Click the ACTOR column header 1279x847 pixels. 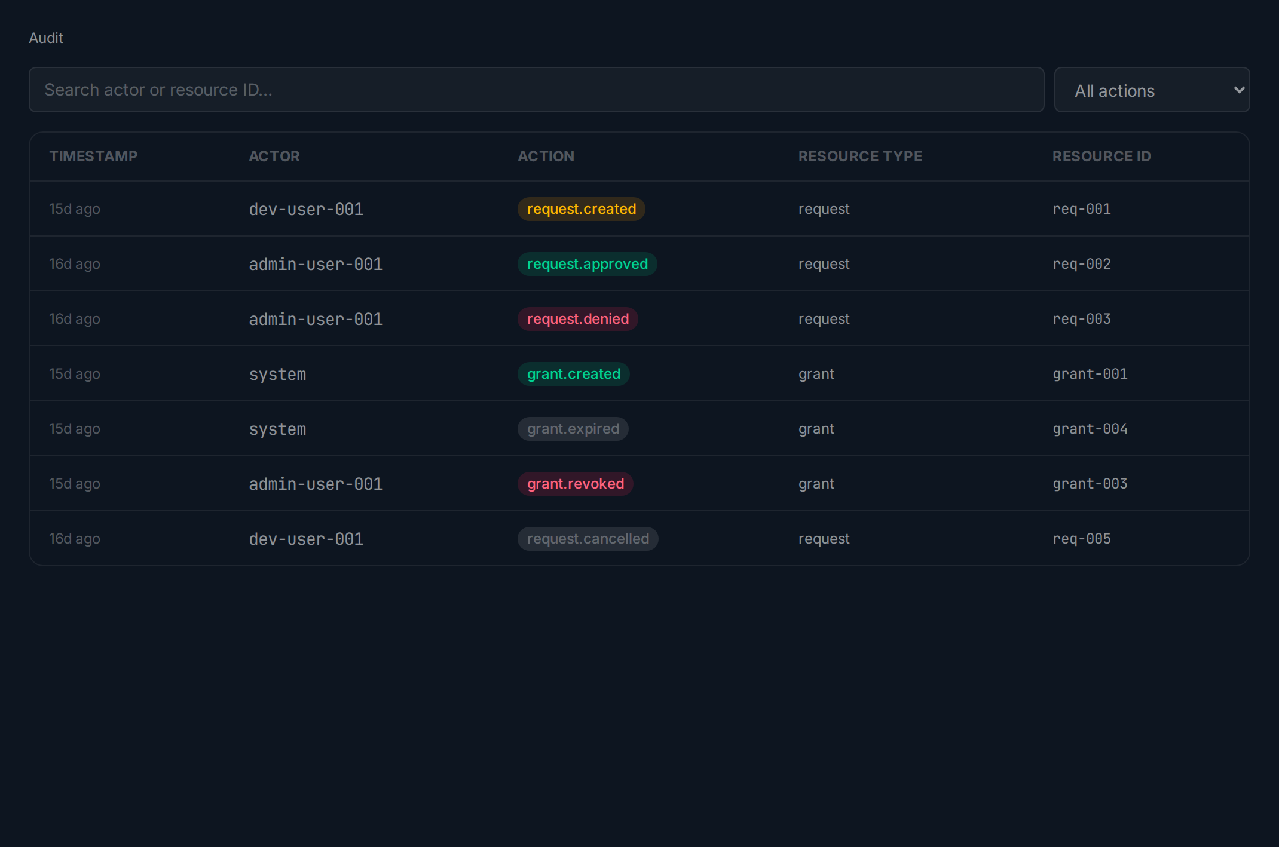point(274,156)
